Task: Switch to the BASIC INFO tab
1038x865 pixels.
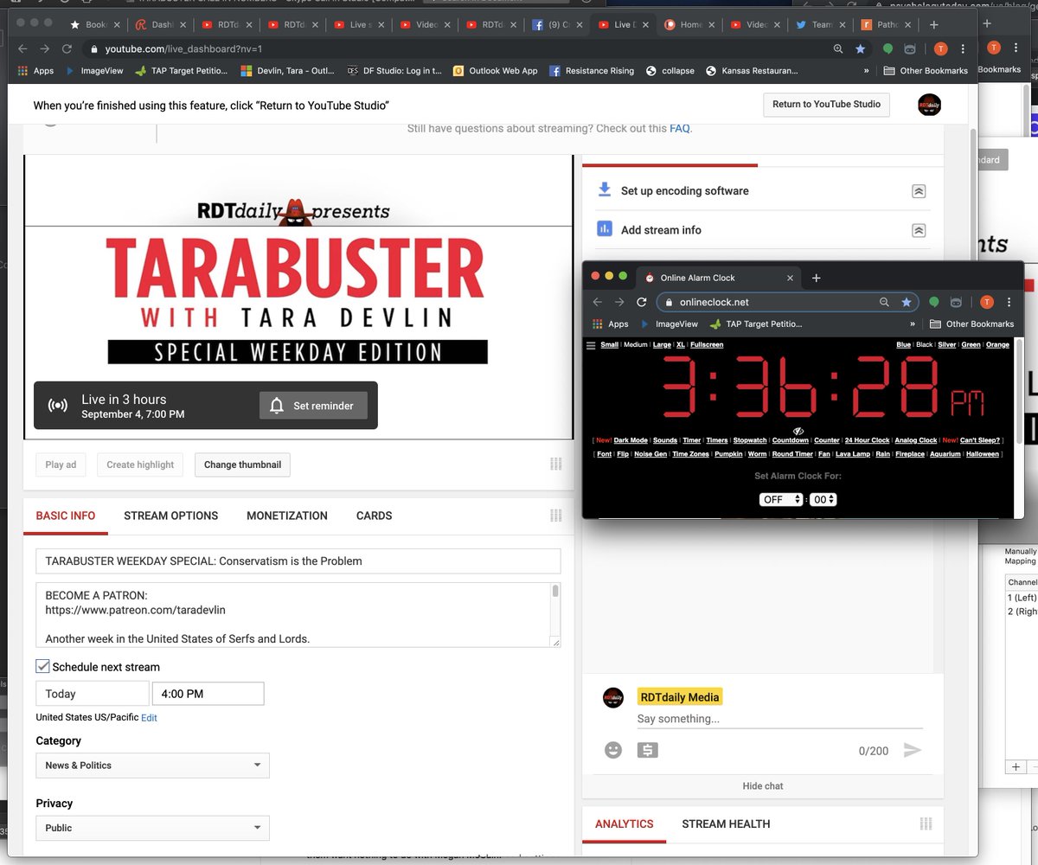Action: coord(66,516)
